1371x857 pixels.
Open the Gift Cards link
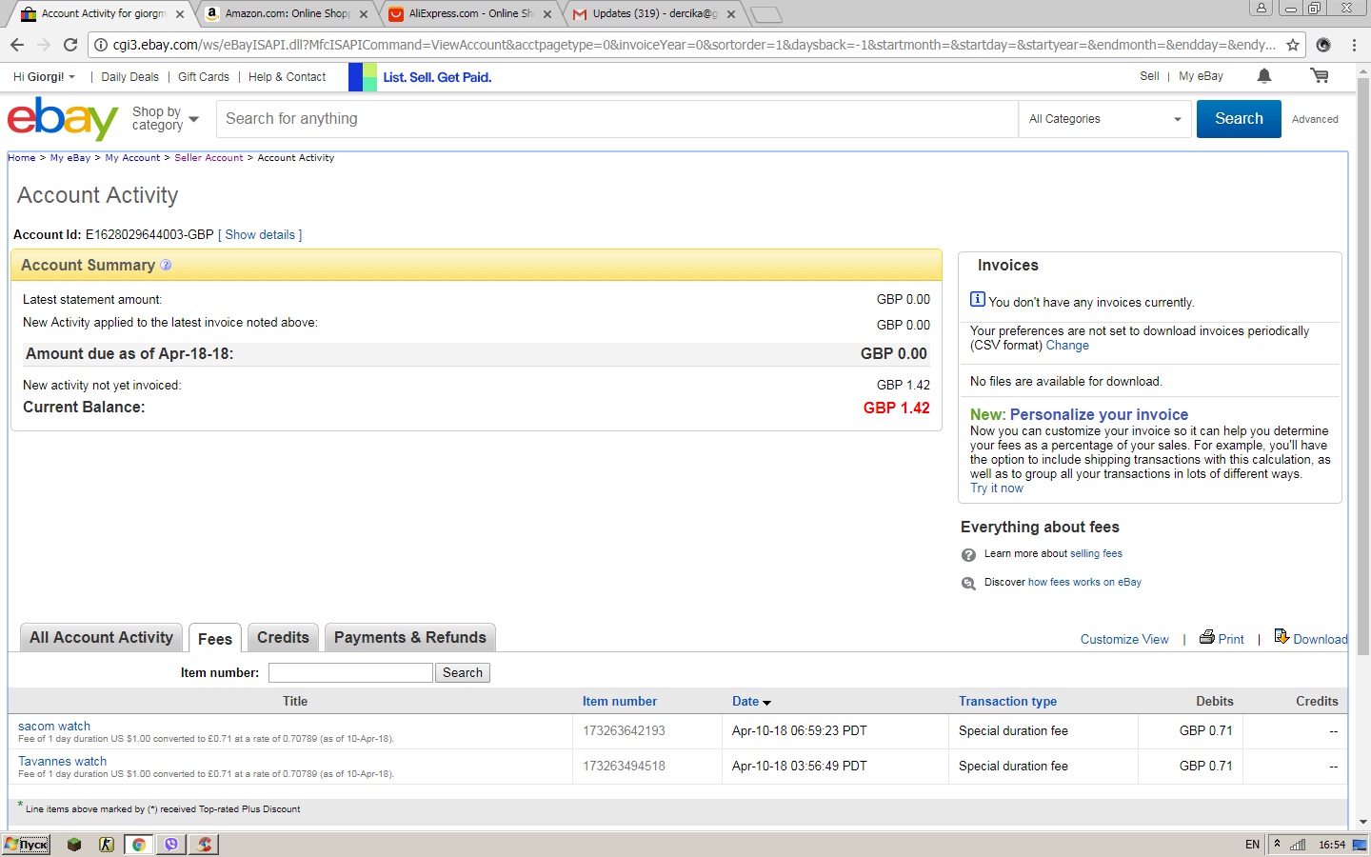coord(204,77)
